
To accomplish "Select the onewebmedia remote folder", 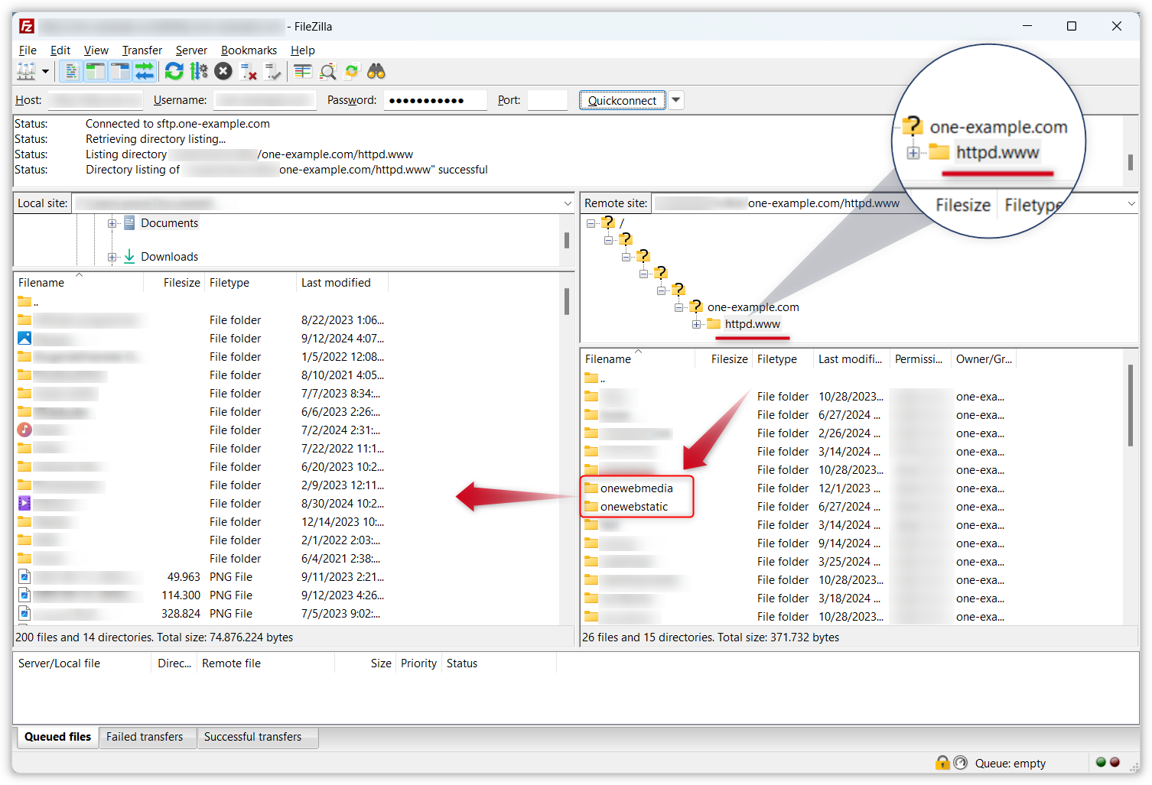I will [636, 488].
